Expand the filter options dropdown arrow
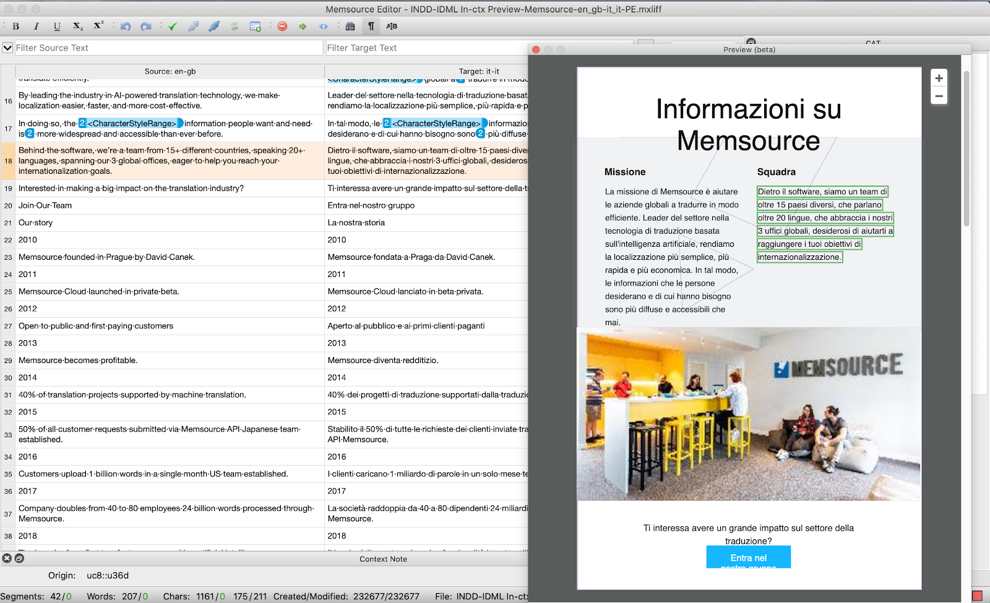This screenshot has height=603, width=990. tap(7, 48)
